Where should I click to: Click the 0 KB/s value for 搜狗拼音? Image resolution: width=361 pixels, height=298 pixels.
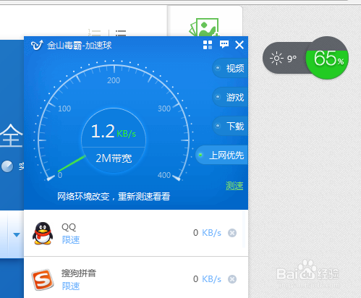click(207, 279)
